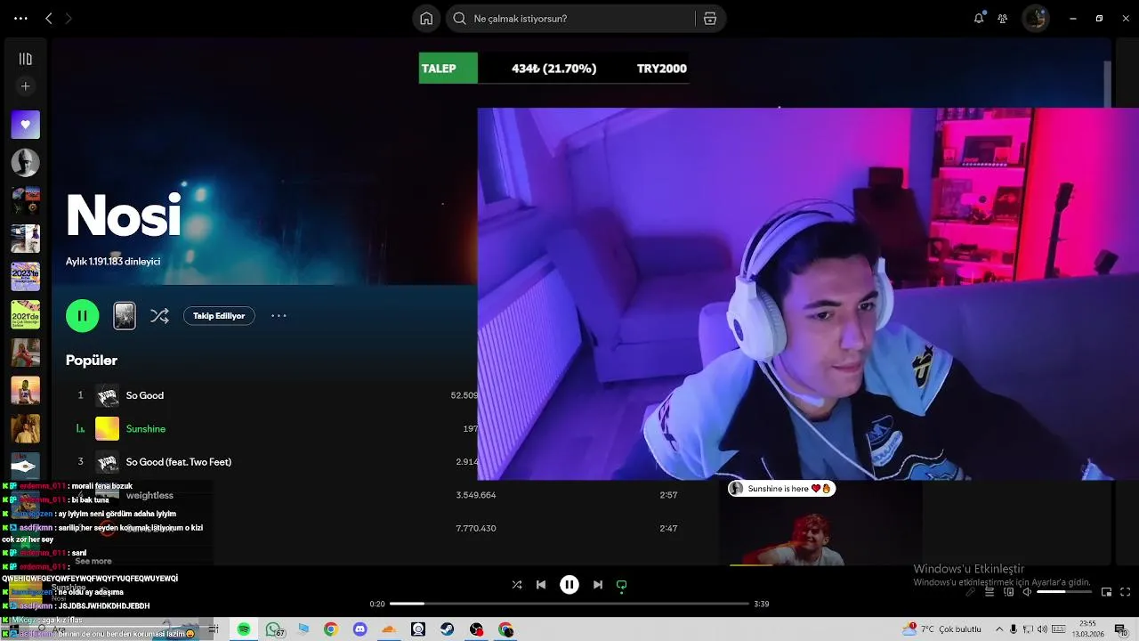
Task: Open the 7°C Çok bulutlu weather widget
Action: point(941,629)
